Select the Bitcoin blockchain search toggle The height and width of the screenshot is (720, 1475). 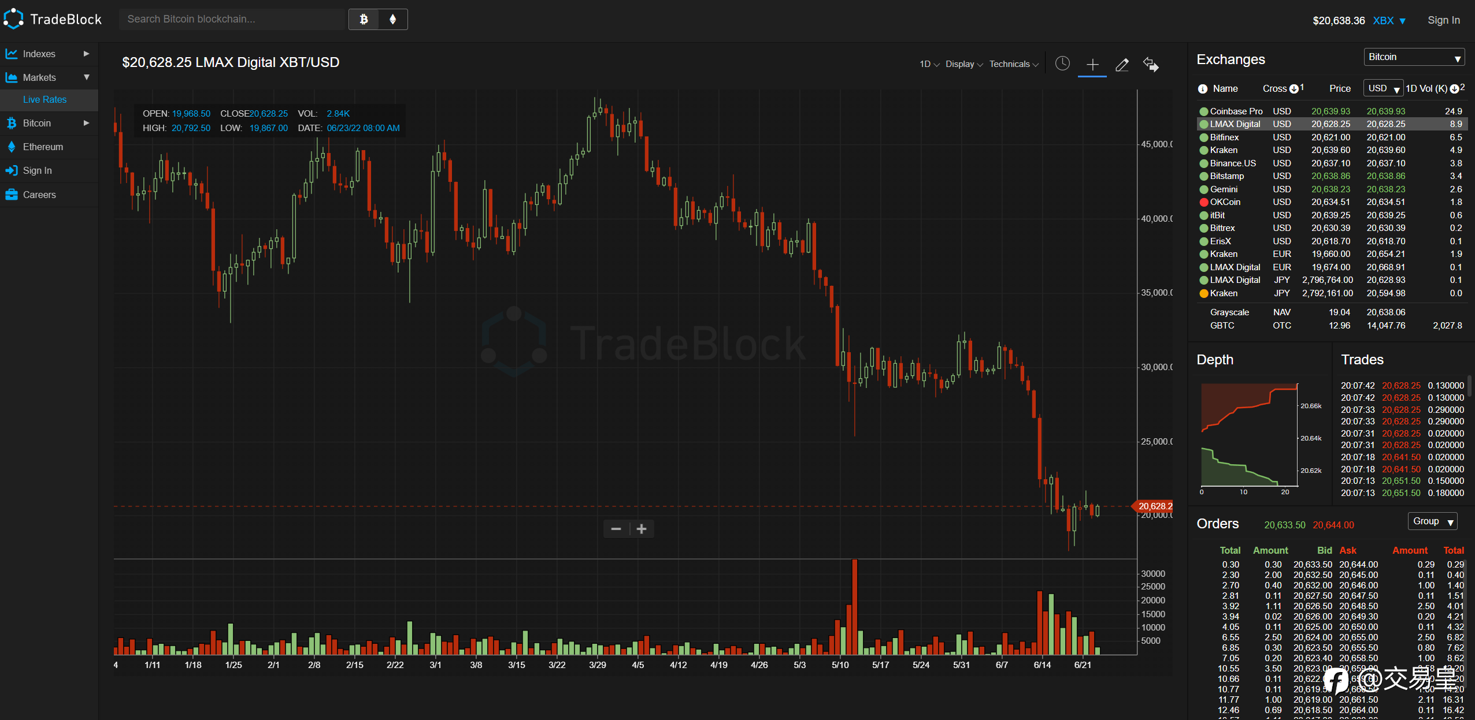tap(364, 20)
